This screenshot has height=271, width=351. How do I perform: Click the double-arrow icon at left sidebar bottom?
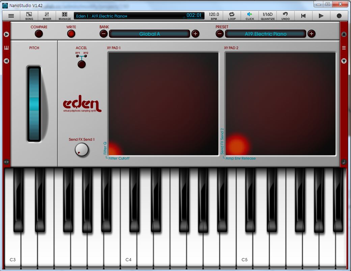click(x=6, y=162)
